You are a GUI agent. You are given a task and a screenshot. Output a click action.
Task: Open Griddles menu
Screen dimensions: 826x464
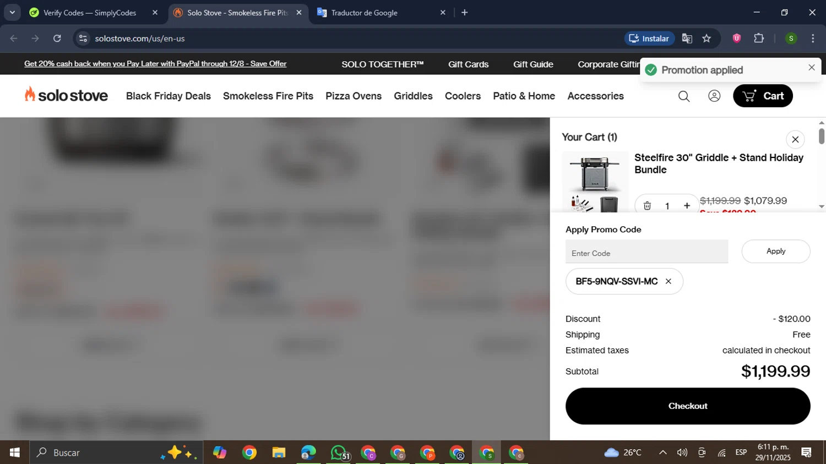coord(413,96)
